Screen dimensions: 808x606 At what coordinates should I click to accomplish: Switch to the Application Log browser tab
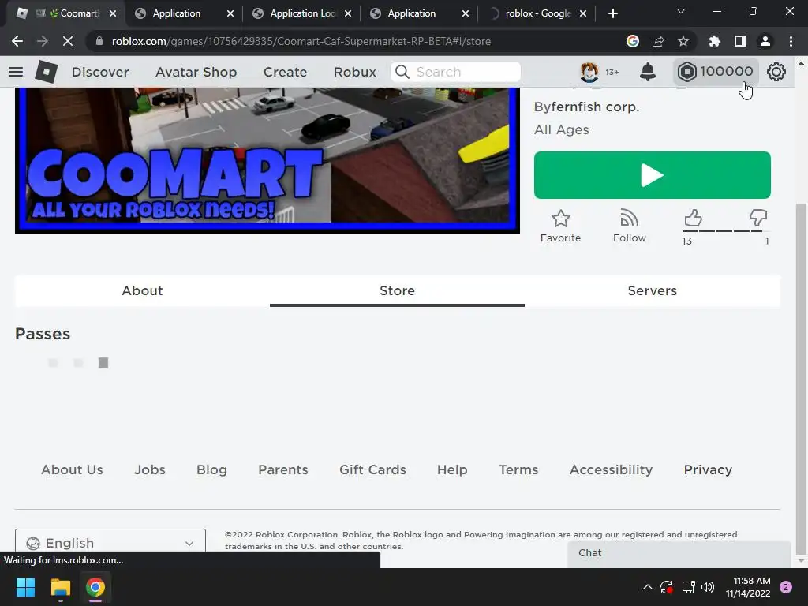302,13
